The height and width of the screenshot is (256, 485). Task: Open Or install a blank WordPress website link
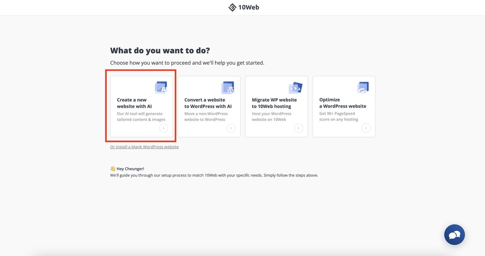click(144, 147)
